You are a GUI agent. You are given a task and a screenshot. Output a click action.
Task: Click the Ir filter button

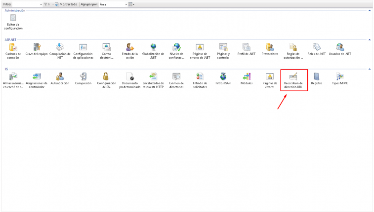point(47,4)
